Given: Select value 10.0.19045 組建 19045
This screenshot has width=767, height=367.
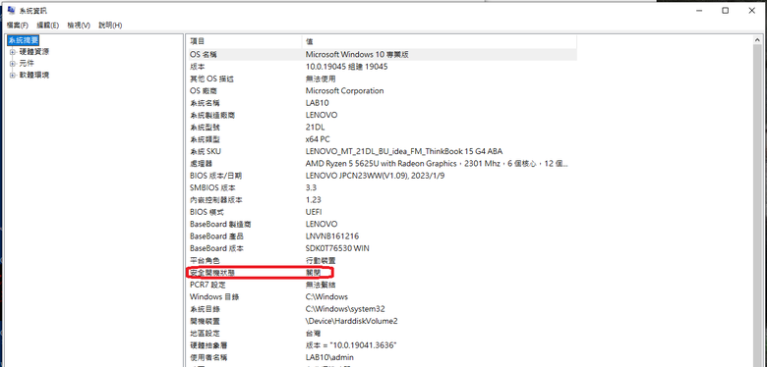Looking at the screenshot, I should click(x=347, y=67).
